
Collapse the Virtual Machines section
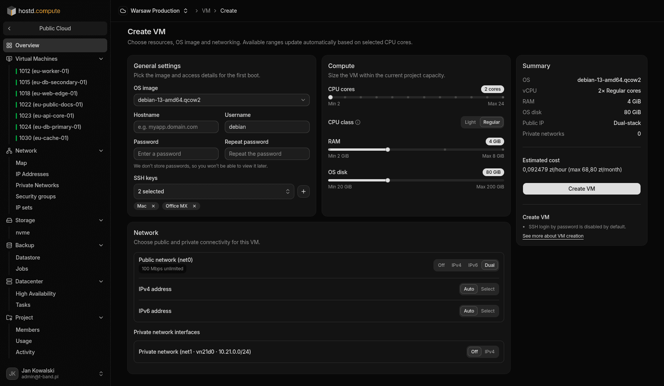point(101,59)
